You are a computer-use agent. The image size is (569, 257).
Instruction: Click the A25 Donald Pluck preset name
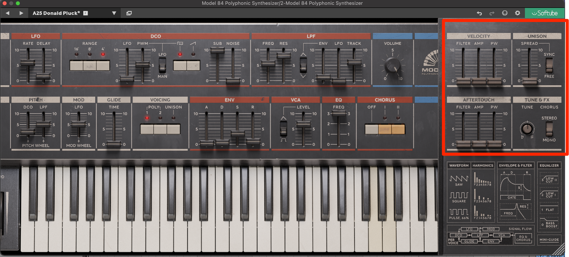56,13
